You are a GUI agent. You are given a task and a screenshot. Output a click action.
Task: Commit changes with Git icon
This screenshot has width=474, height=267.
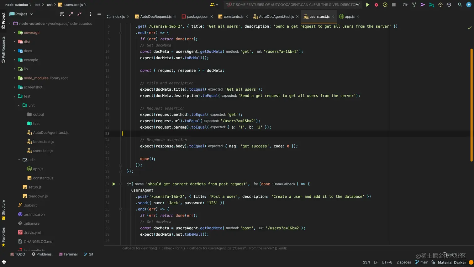(x=423, y=5)
